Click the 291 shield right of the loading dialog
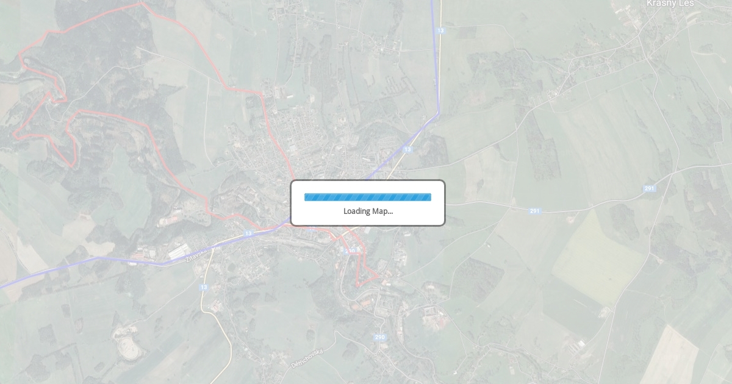Screen dimensions: 732x384 (534, 211)
